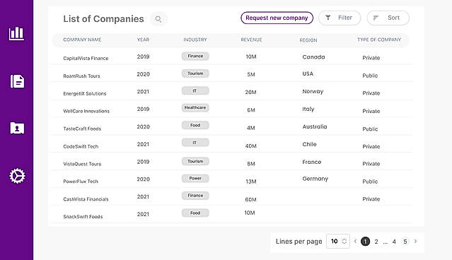
Task: Sort by Company Name column header
Action: point(82,40)
